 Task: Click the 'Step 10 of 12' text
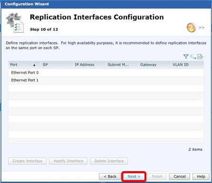coord(44,29)
